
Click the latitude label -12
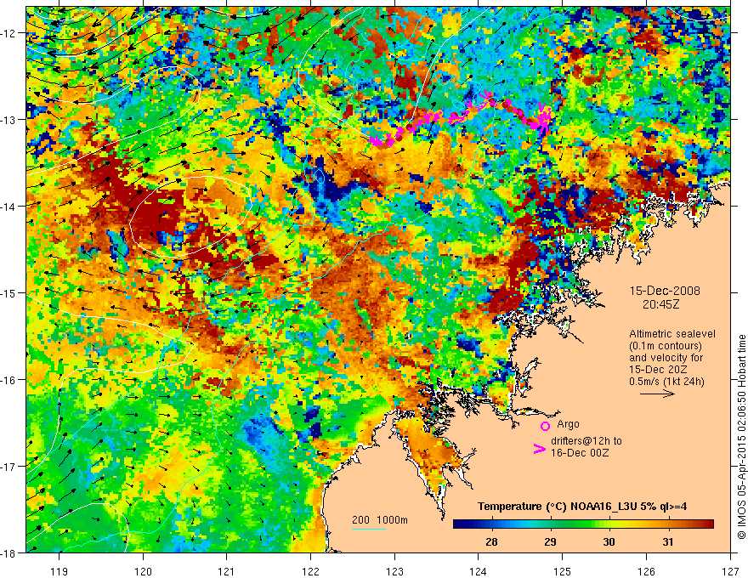[9, 33]
